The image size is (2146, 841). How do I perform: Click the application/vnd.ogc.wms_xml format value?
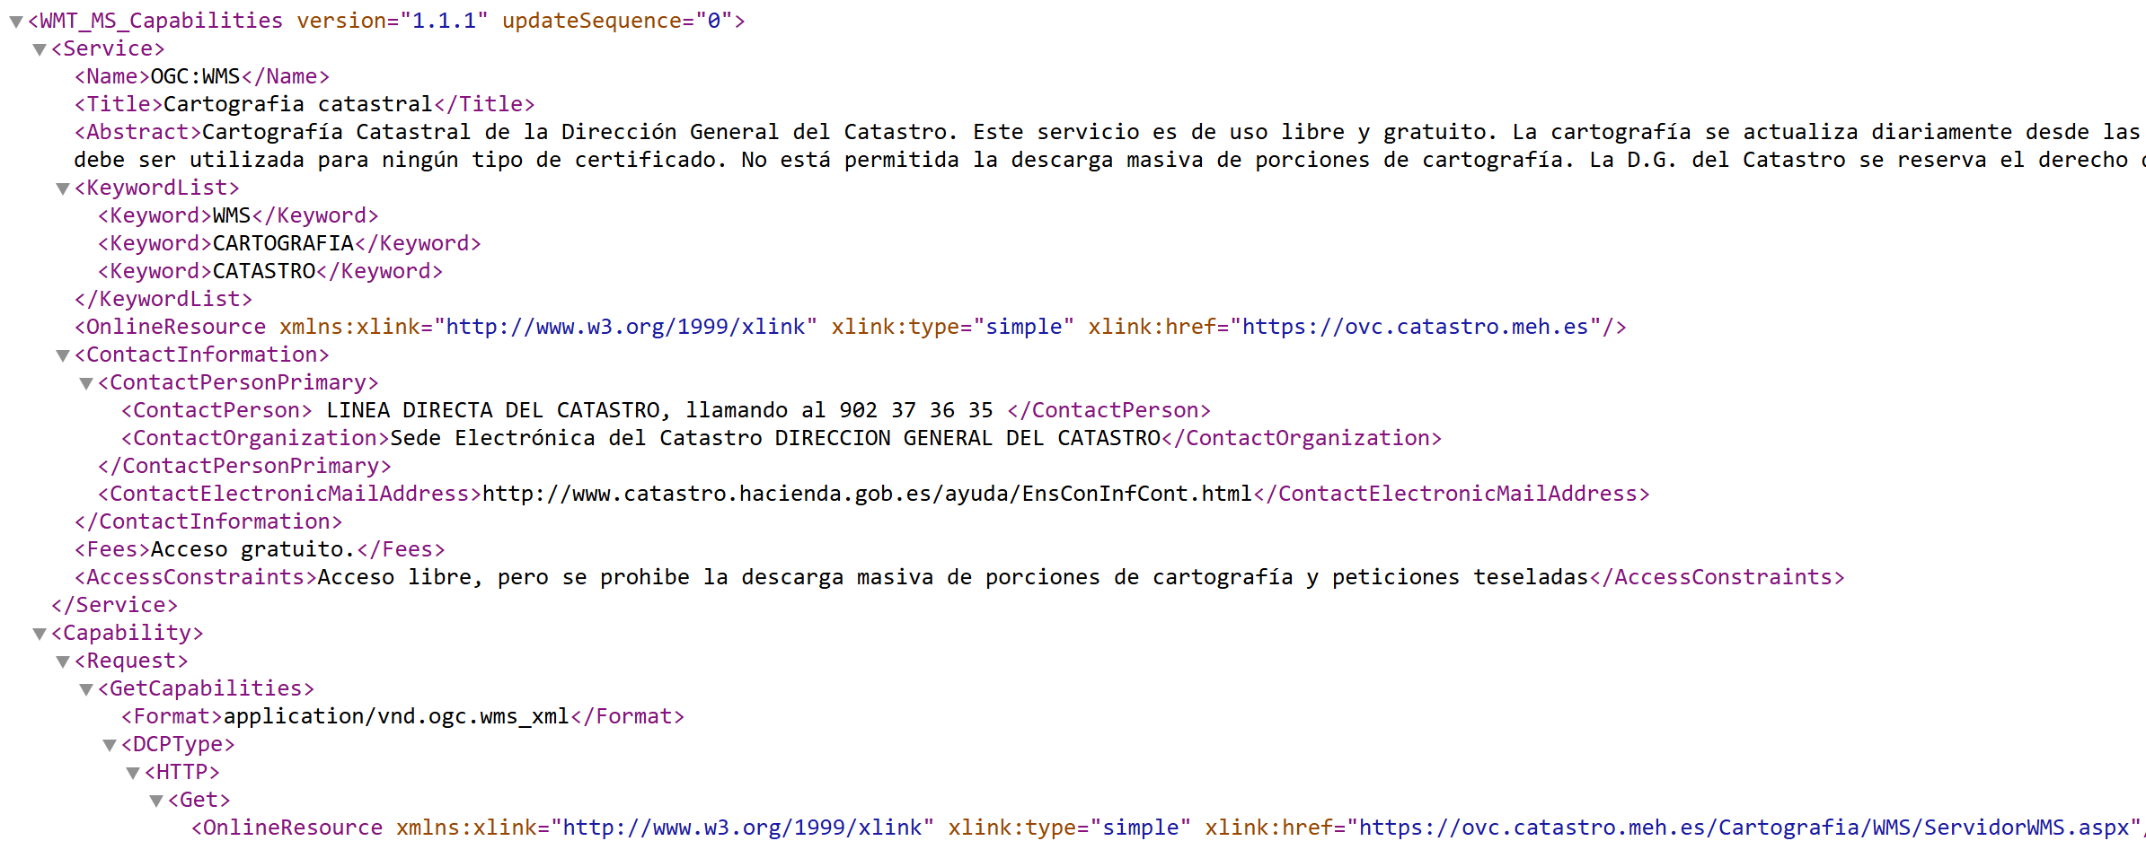396,716
